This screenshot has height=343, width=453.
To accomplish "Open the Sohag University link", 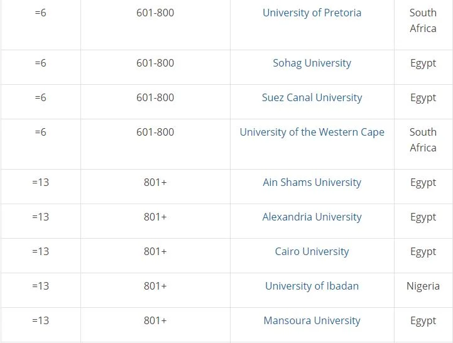I will tap(312, 63).
